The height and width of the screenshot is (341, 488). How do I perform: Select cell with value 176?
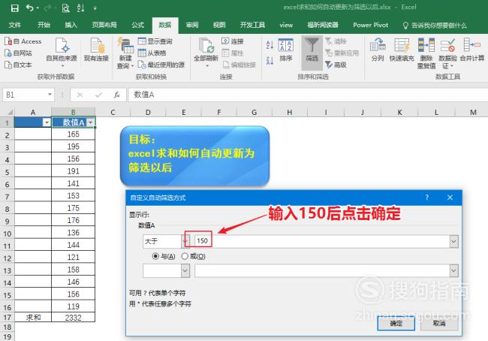click(x=73, y=221)
